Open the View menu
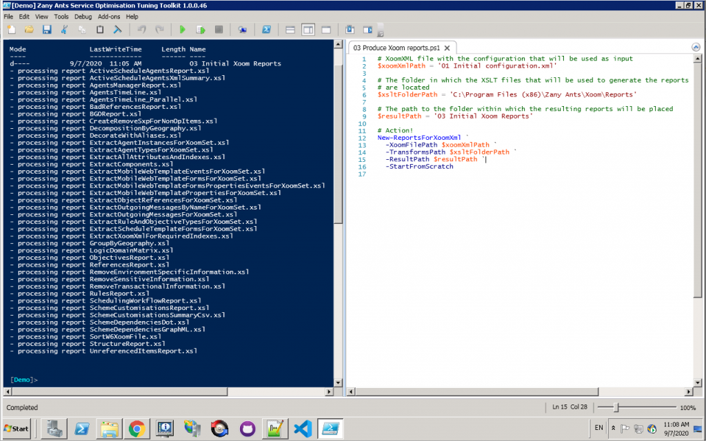This screenshot has height=441, width=706. pyautogui.click(x=41, y=17)
